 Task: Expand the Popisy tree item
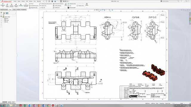point(3,20)
